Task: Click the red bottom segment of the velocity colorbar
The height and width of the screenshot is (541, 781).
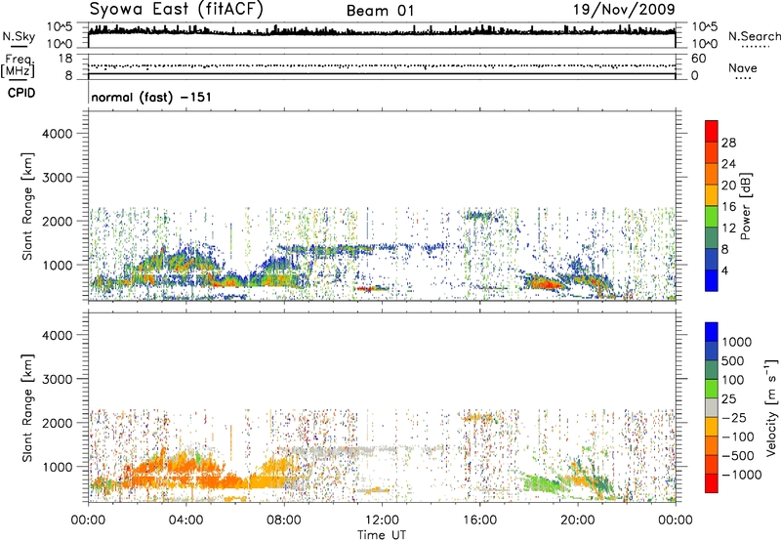Action: [712, 483]
